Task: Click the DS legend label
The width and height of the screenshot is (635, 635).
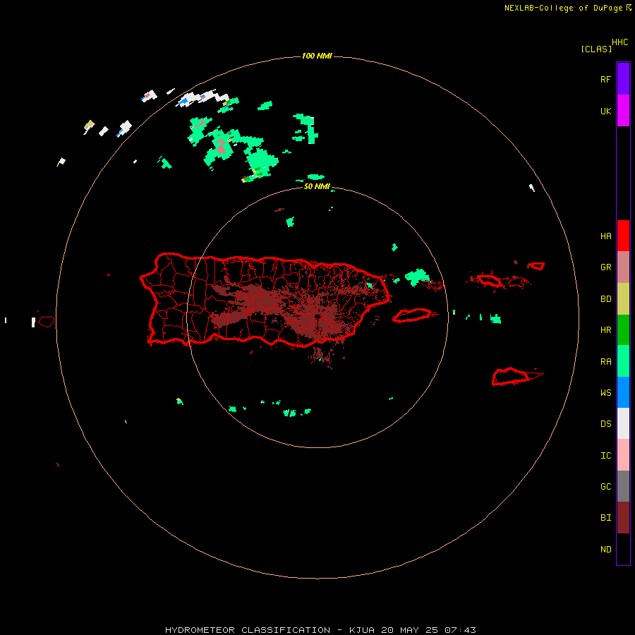Action: pos(605,424)
